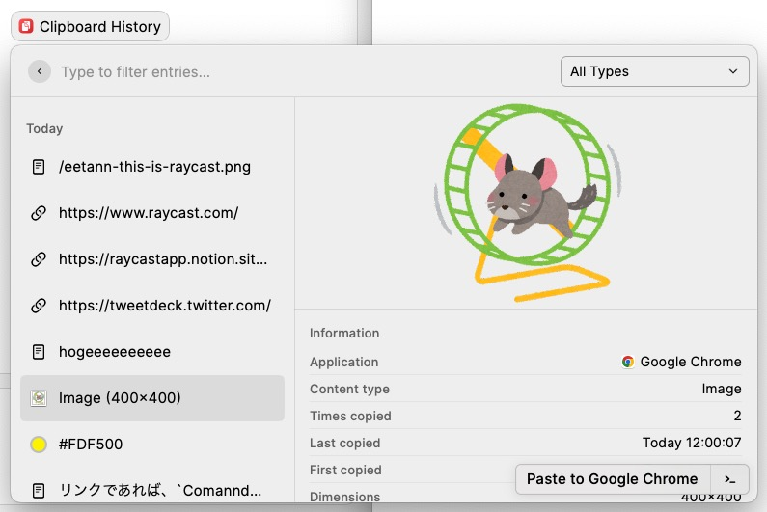Screen dimensions: 767x512
Task: Select the Image (400×400) entry
Action: click(x=152, y=398)
